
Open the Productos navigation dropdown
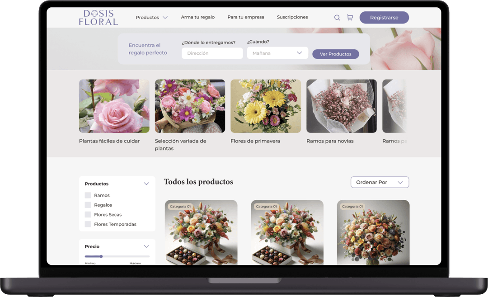point(151,17)
